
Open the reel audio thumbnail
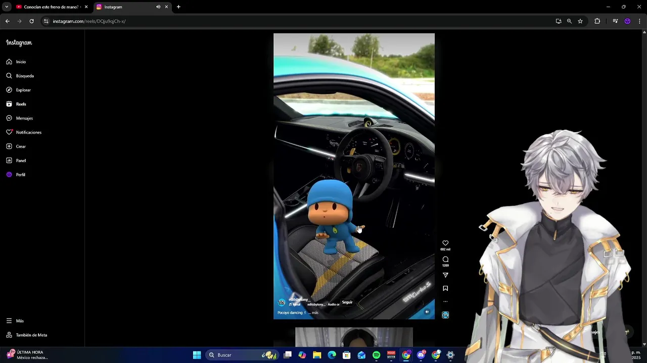[x=445, y=315]
